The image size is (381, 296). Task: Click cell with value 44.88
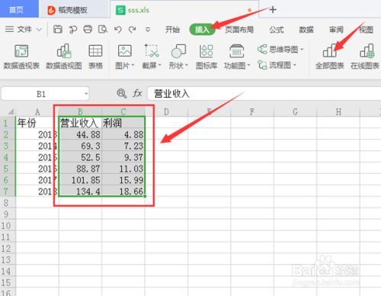(80, 134)
